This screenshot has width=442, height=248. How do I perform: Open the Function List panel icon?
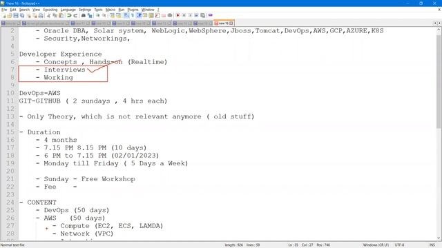coord(157,15)
